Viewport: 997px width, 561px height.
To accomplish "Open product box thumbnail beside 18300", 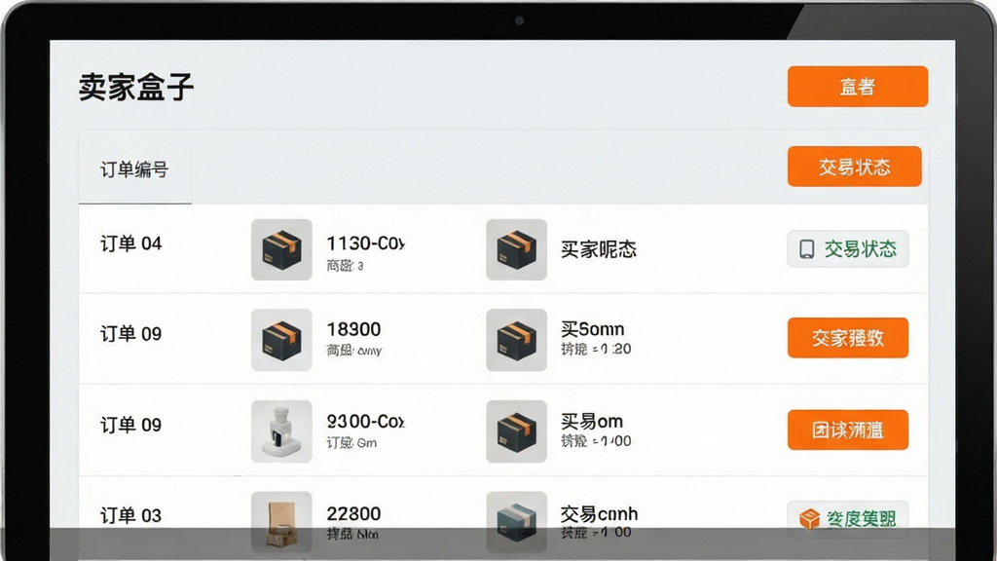I will [x=281, y=340].
